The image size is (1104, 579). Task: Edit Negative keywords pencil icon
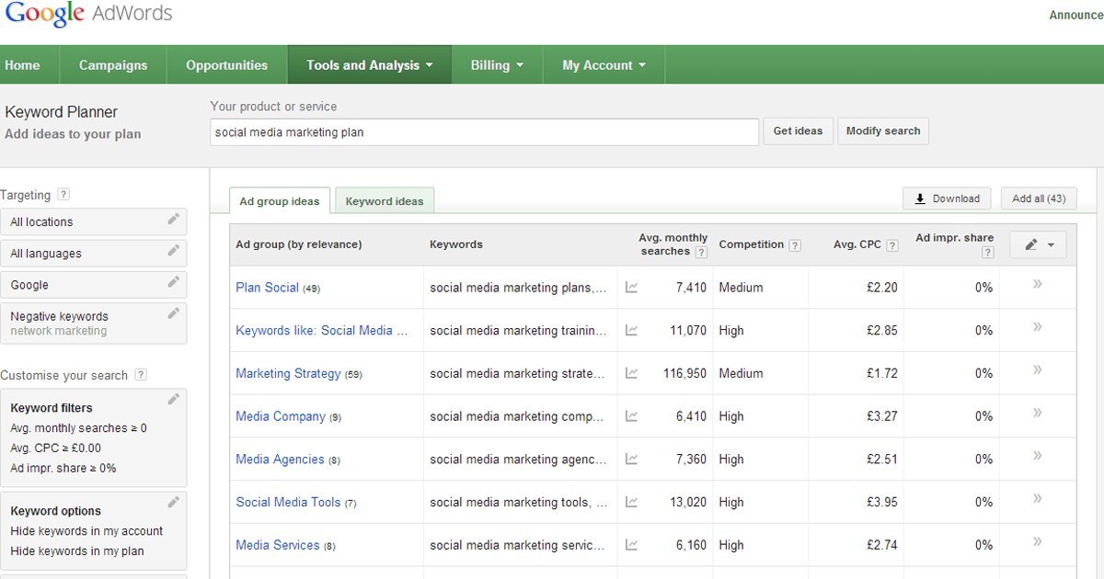coord(173,313)
